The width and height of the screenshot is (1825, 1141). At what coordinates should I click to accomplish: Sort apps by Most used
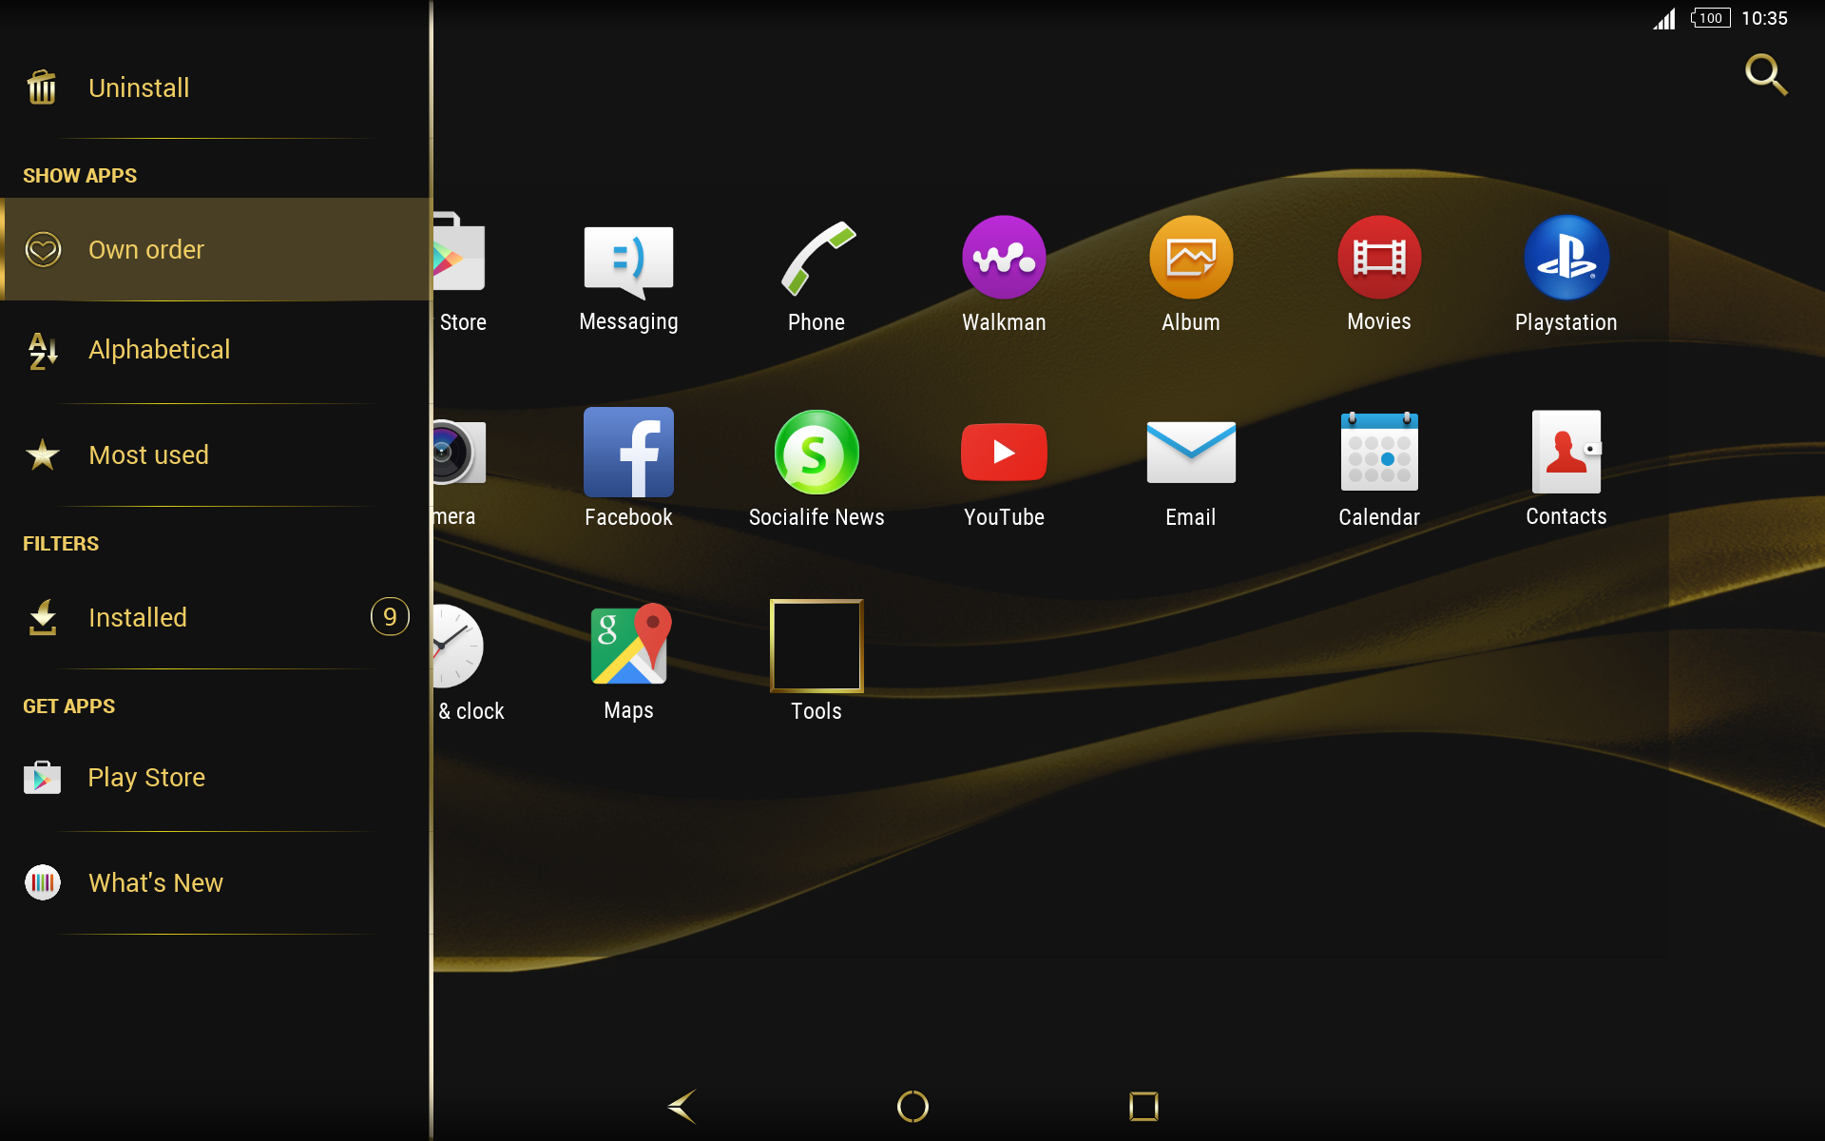[215, 454]
